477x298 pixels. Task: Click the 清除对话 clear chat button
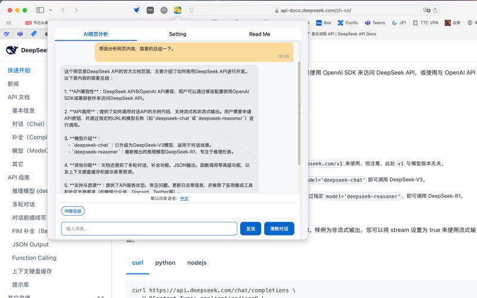point(278,229)
